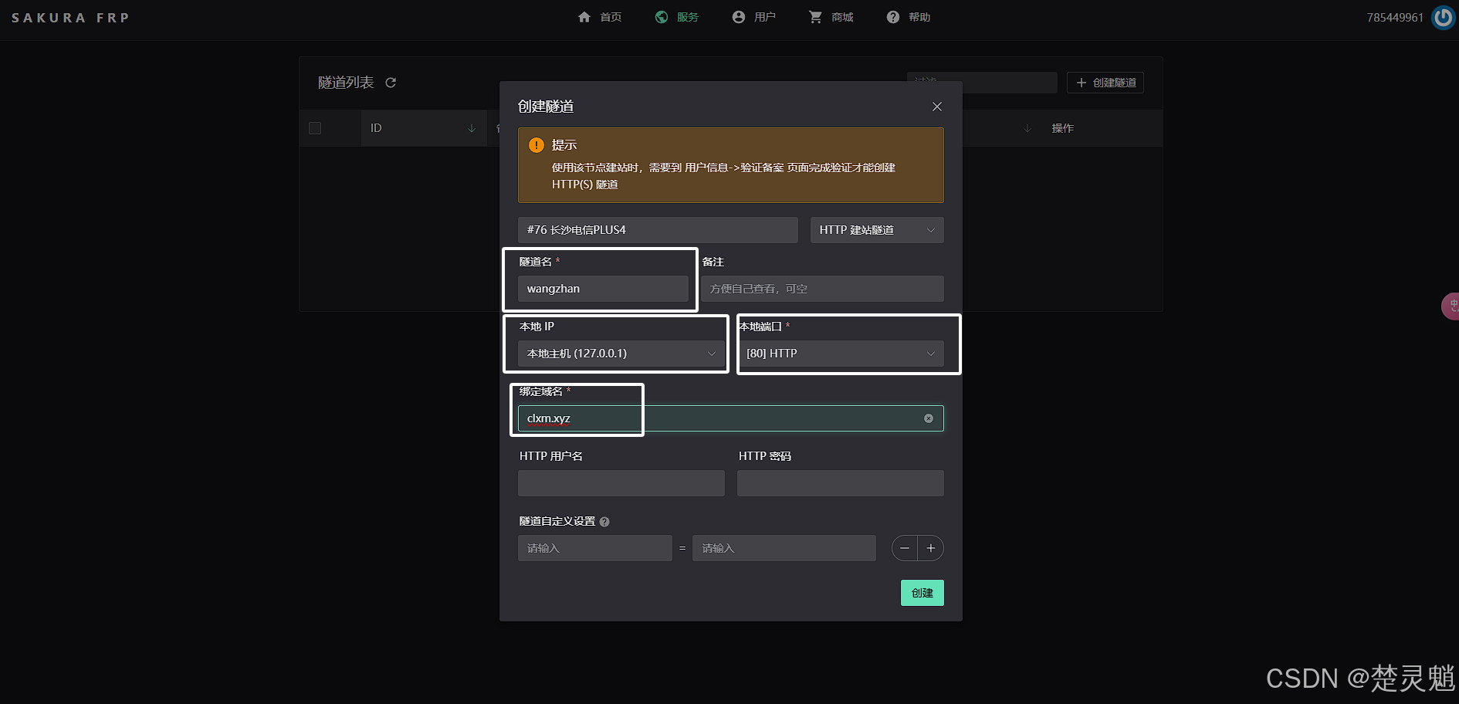Screen dimensions: 1459x704
Task: Click the node field #76 长沙电信PLUS4
Action: click(658, 230)
